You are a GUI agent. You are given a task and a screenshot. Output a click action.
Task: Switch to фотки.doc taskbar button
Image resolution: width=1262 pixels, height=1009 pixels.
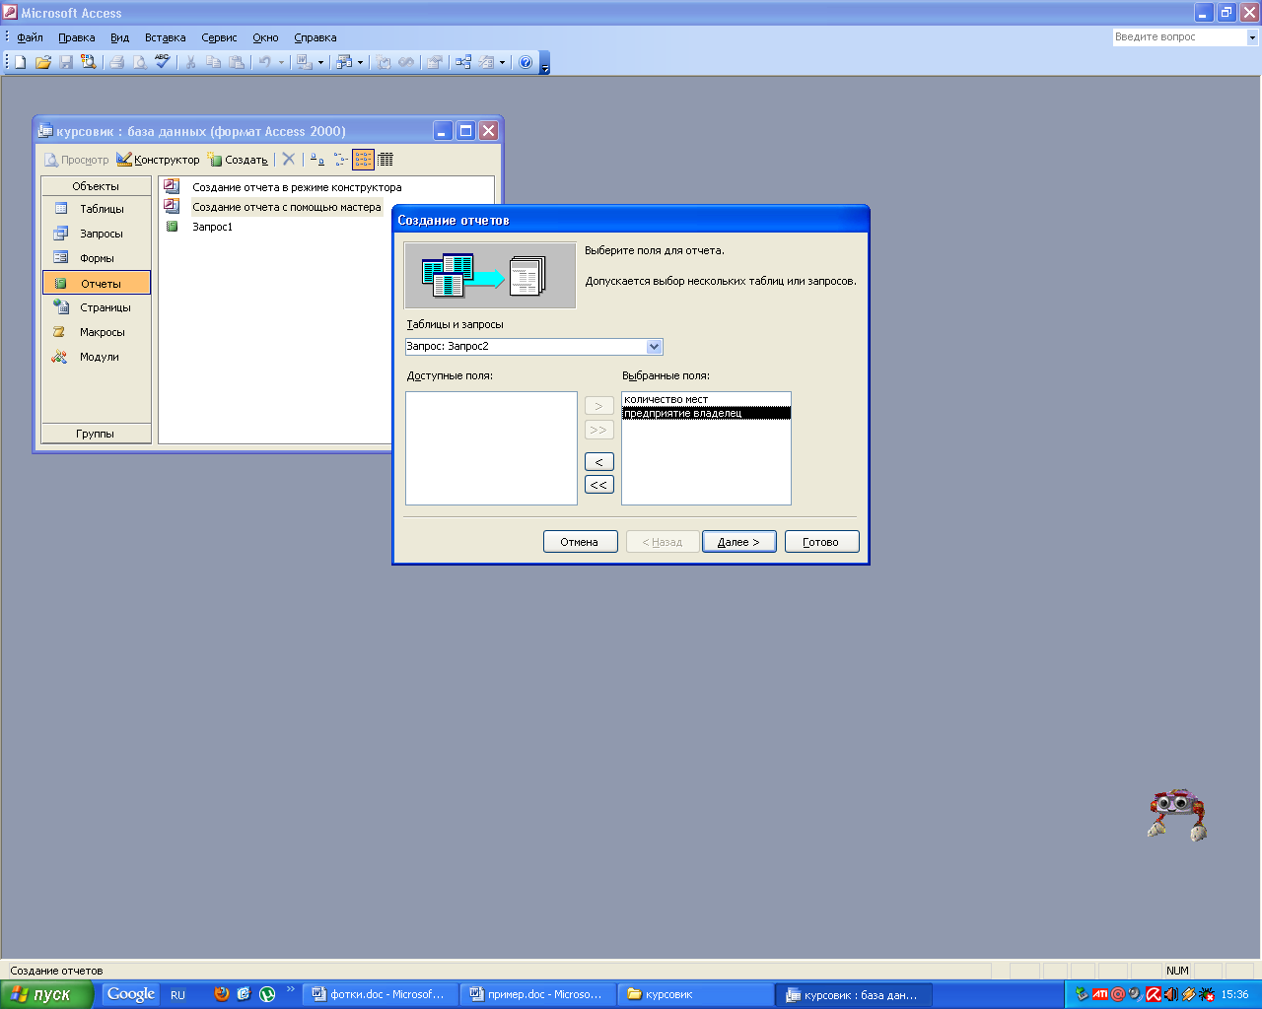(381, 994)
